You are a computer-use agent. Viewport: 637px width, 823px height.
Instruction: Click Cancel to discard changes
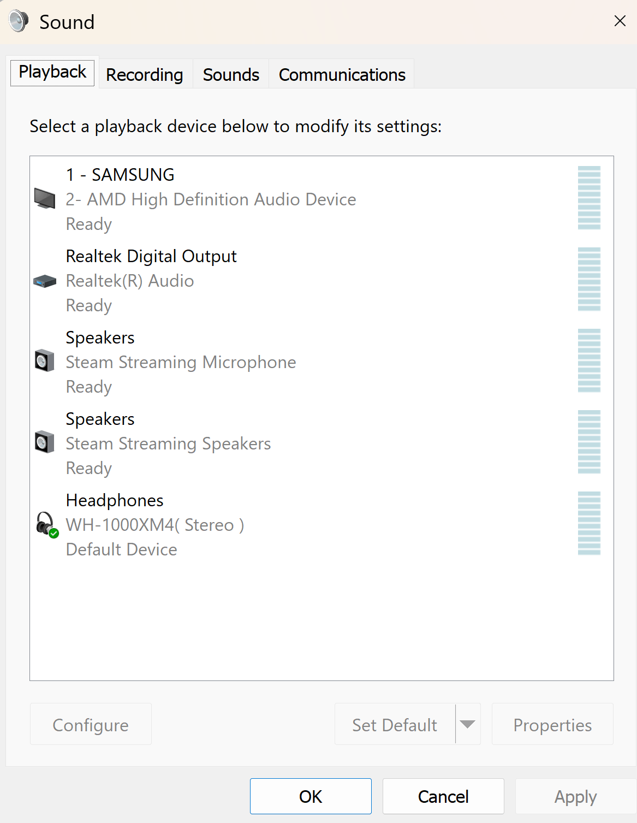443,796
